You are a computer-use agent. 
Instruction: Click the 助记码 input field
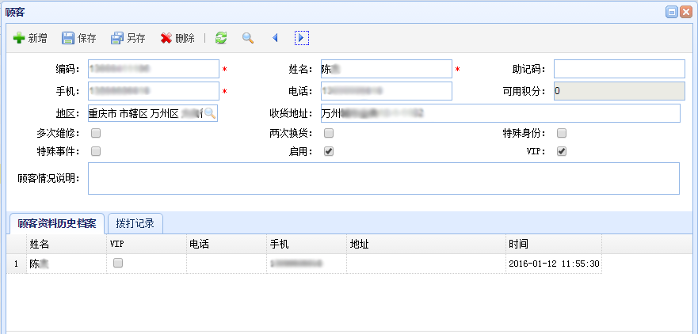[619, 70]
